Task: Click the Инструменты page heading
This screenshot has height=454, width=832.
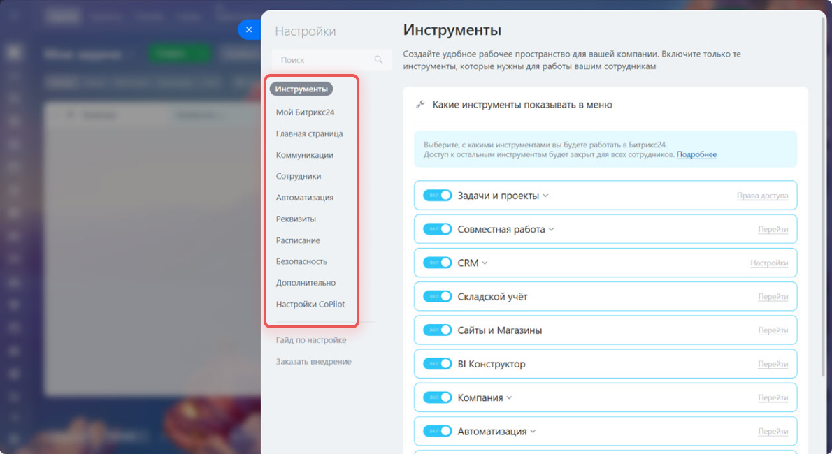Action: point(452,30)
